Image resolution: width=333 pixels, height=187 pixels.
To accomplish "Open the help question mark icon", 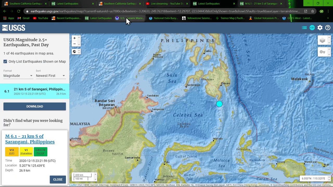I will pyautogui.click(x=328, y=28).
